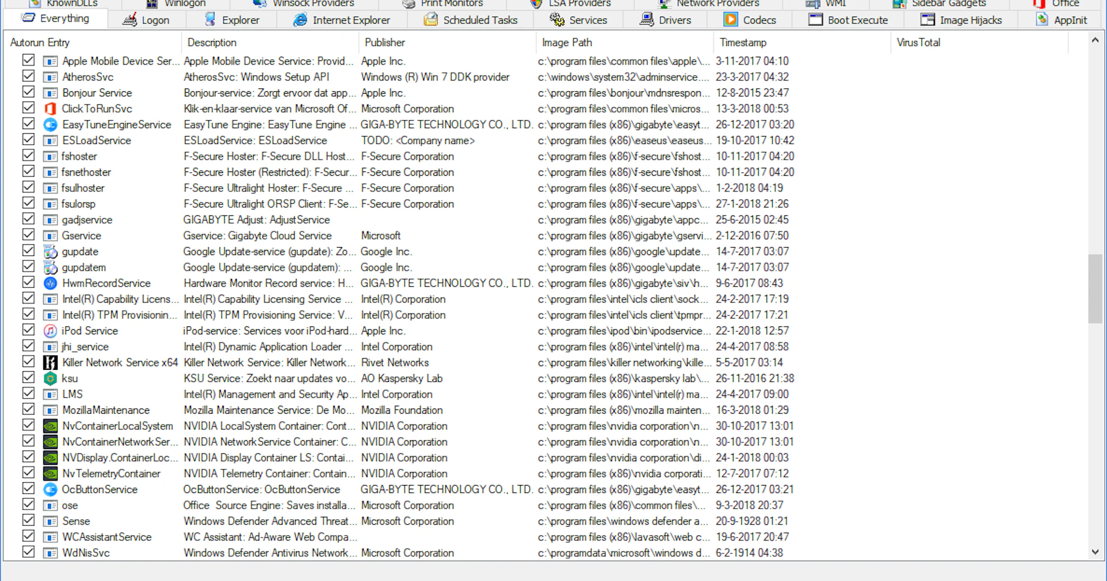The height and width of the screenshot is (581, 1107).
Task: Go to the Boot Execute tab
Action: 849,20
